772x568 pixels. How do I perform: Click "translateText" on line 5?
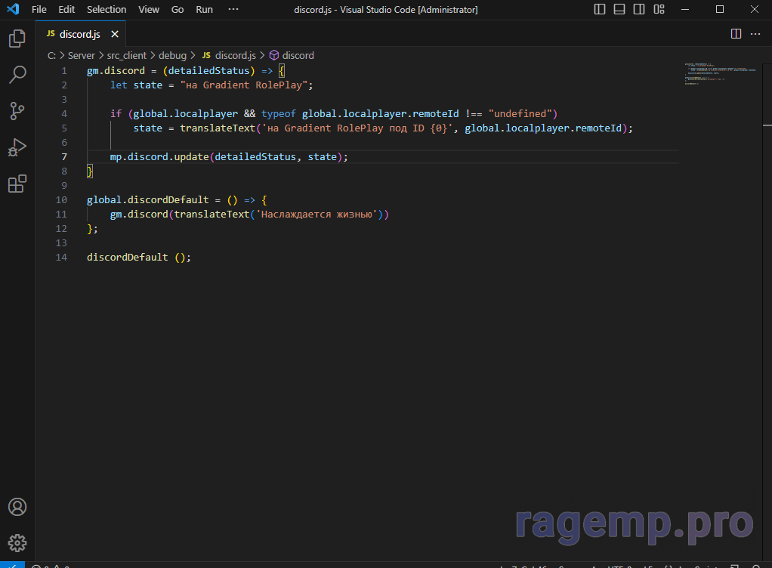click(218, 128)
